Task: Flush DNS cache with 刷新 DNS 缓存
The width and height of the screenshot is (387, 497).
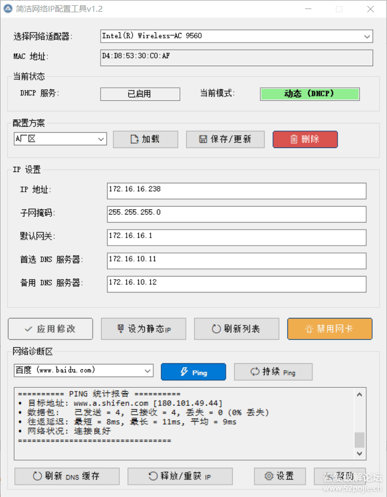Action: coord(67,476)
